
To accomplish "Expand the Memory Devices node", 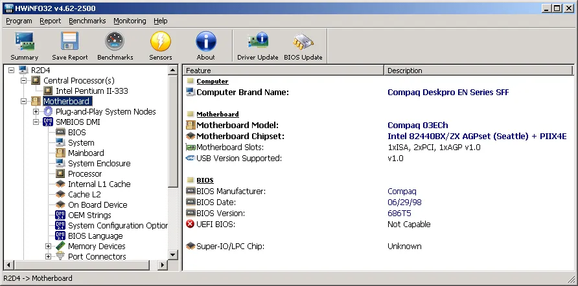I will (49, 246).
